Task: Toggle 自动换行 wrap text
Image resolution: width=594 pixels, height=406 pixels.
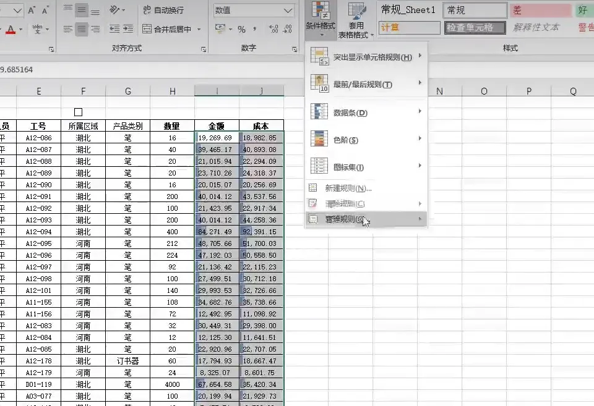Action: point(163,11)
